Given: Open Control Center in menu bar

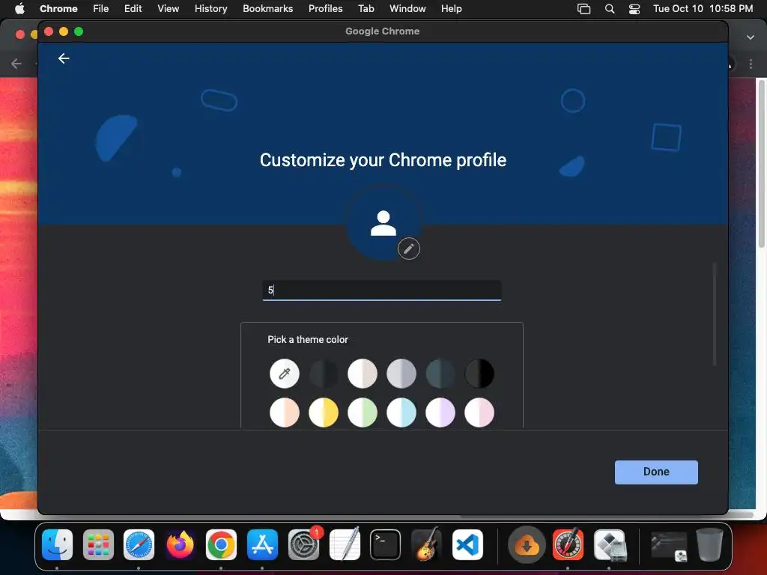Looking at the screenshot, I should (634, 9).
